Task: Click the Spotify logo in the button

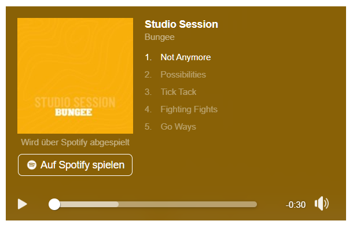Action: pos(32,165)
